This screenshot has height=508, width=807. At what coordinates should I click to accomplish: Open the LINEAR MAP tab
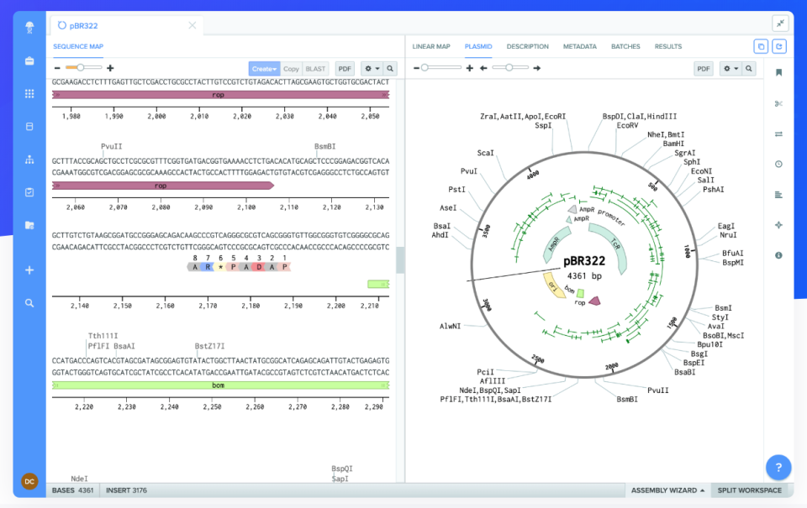431,46
